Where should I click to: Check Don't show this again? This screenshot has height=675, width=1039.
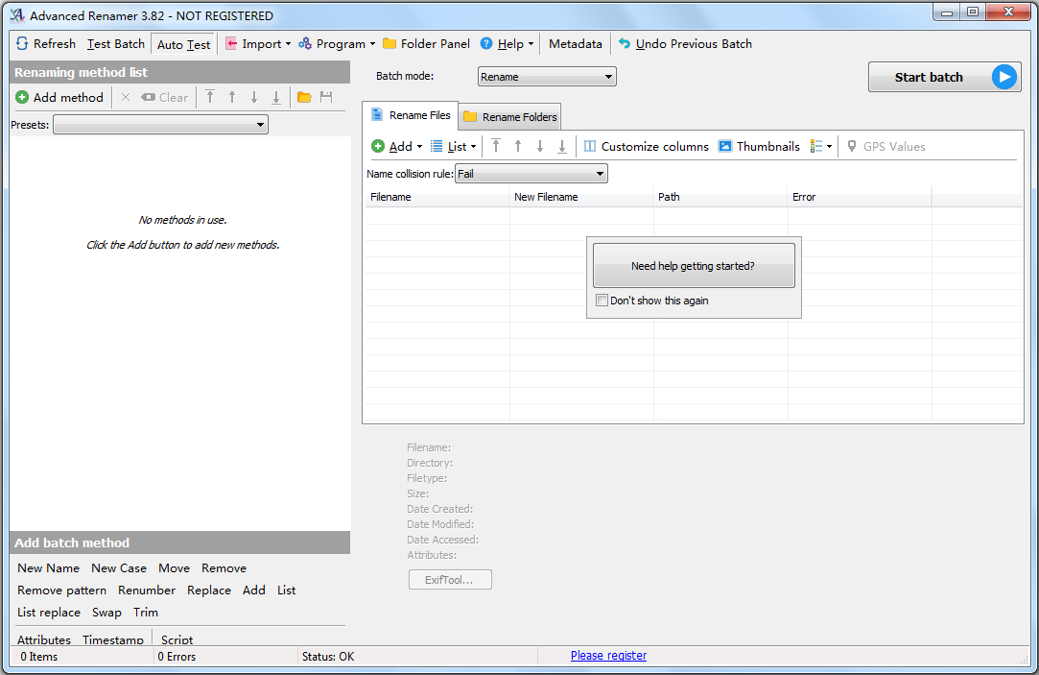pos(602,301)
